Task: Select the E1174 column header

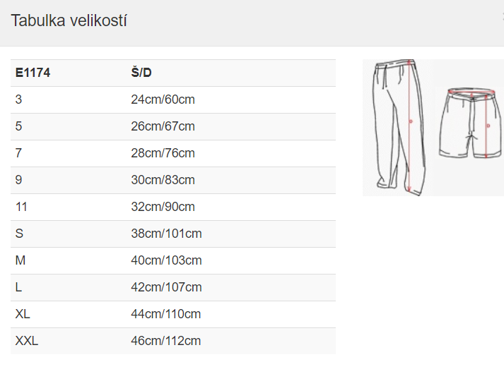Action: (x=33, y=73)
